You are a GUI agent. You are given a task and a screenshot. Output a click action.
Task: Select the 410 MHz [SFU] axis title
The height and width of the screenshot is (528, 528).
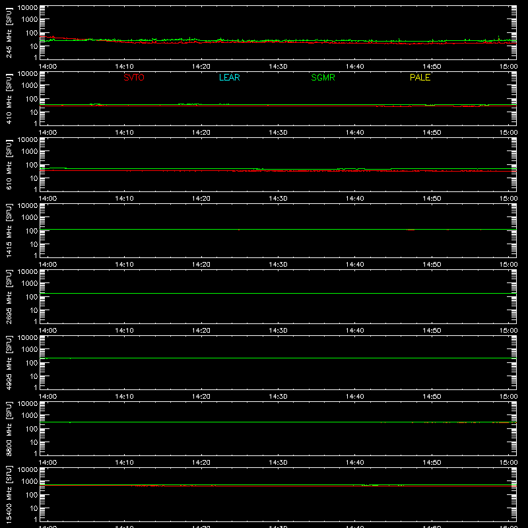pos(9,98)
